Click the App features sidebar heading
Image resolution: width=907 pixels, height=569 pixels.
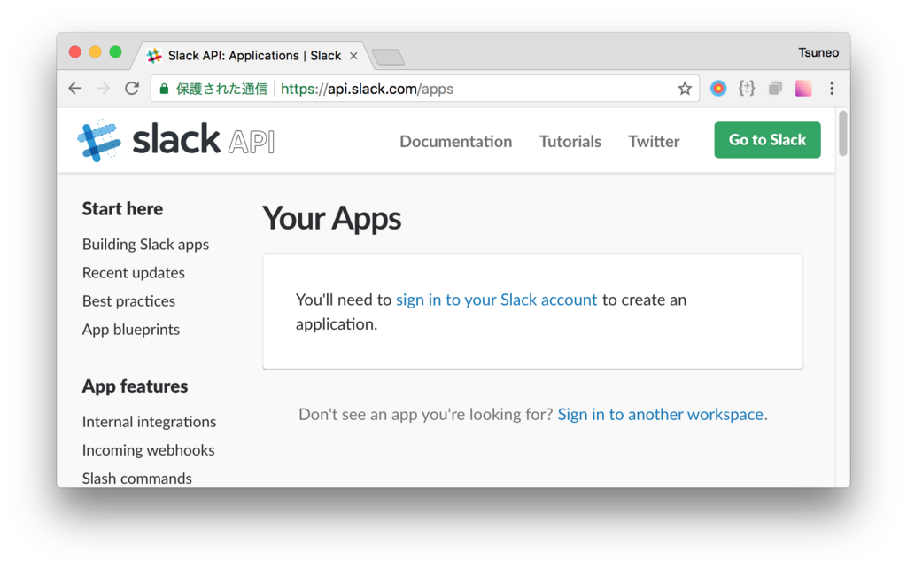(135, 386)
